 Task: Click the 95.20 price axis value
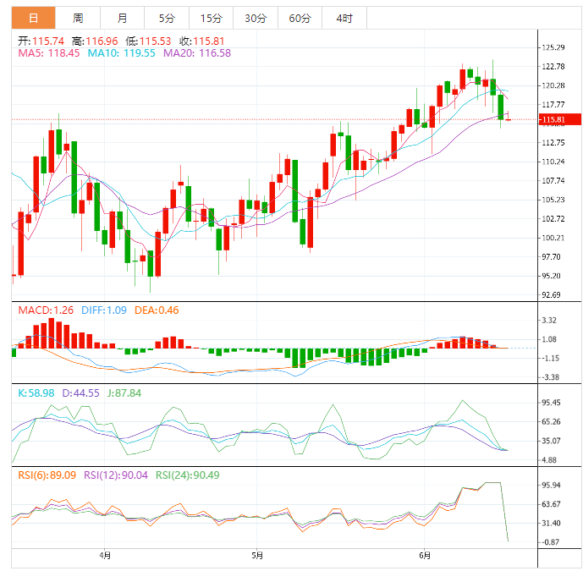click(x=551, y=276)
